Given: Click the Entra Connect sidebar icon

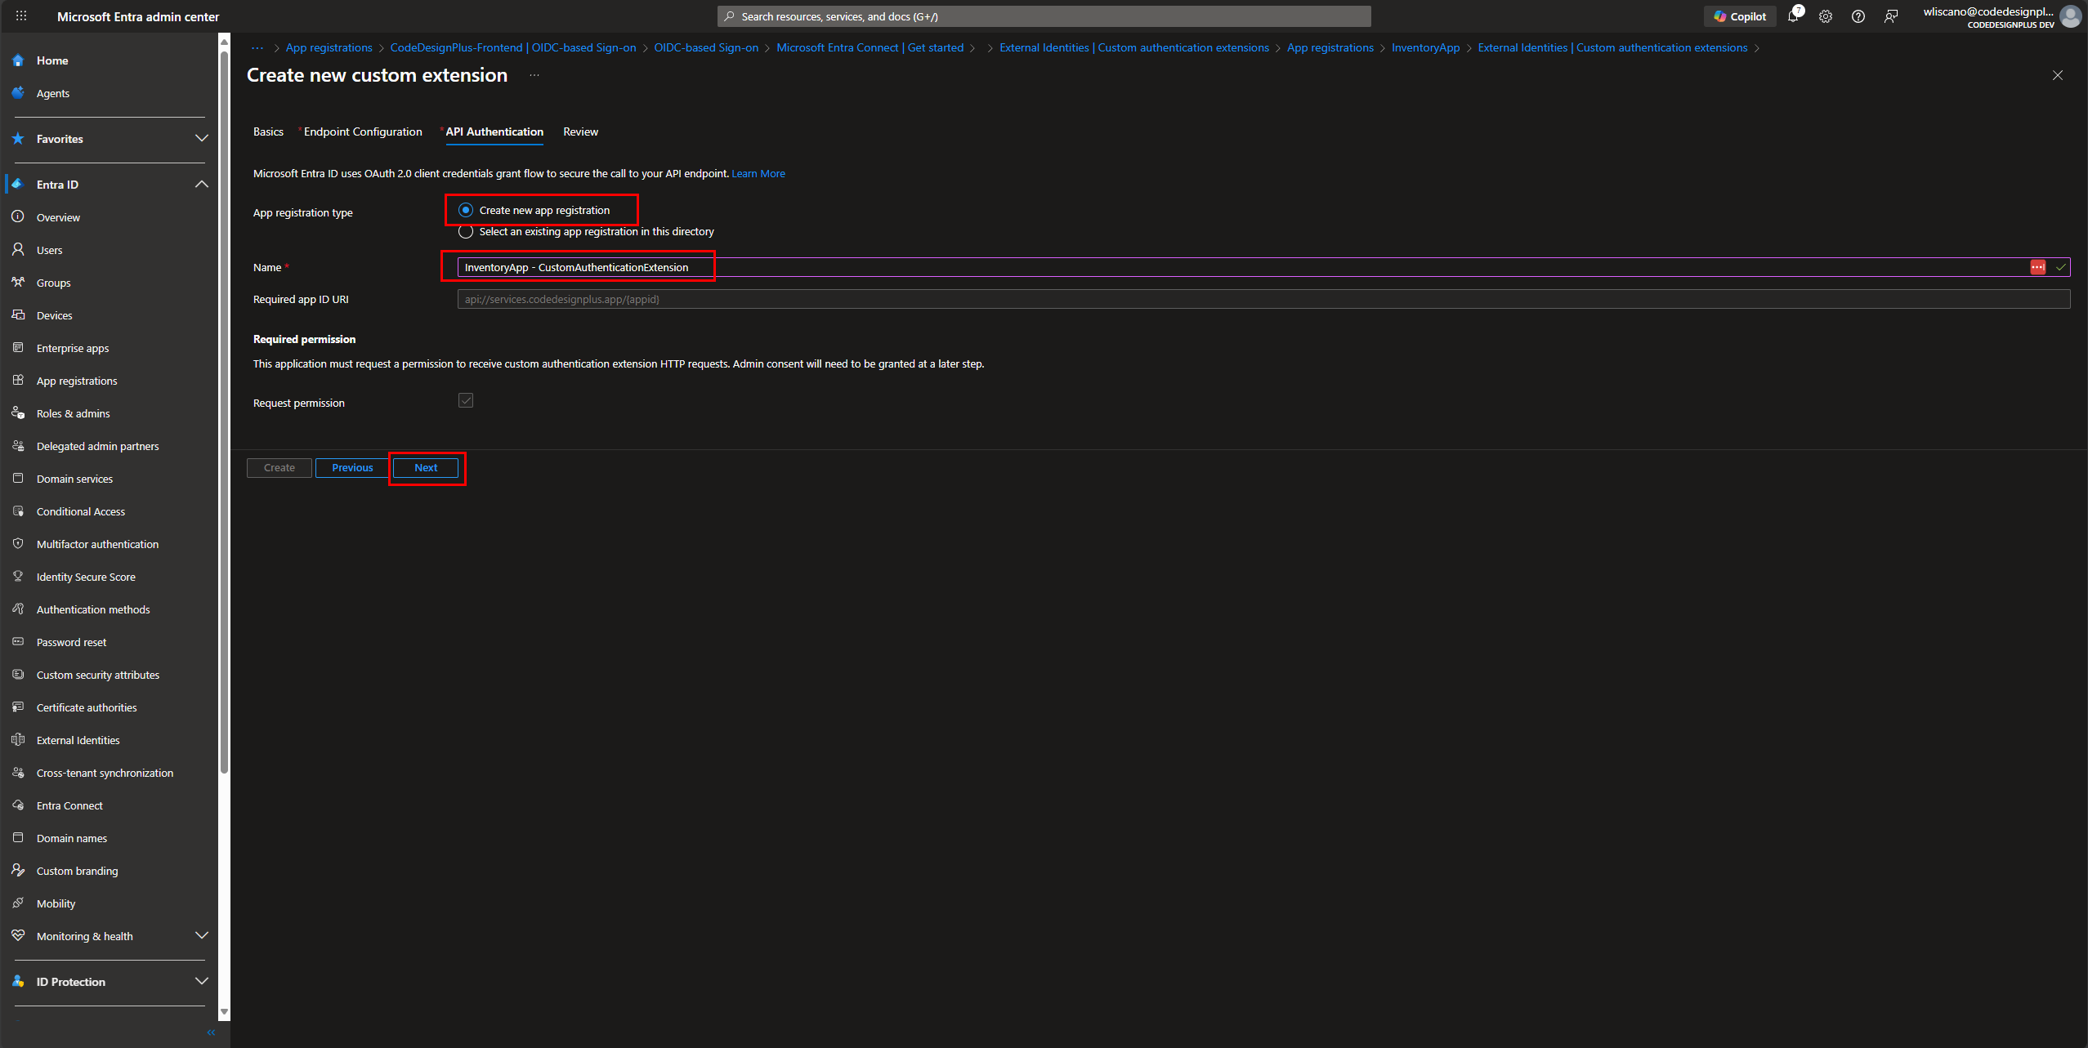Looking at the screenshot, I should pos(18,805).
